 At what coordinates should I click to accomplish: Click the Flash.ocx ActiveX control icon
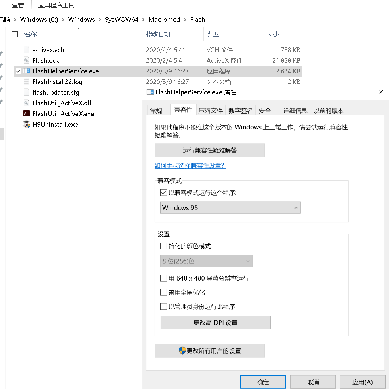pyautogui.click(x=26, y=60)
